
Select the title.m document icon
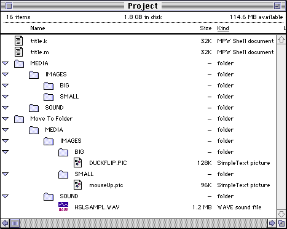tap(18, 52)
